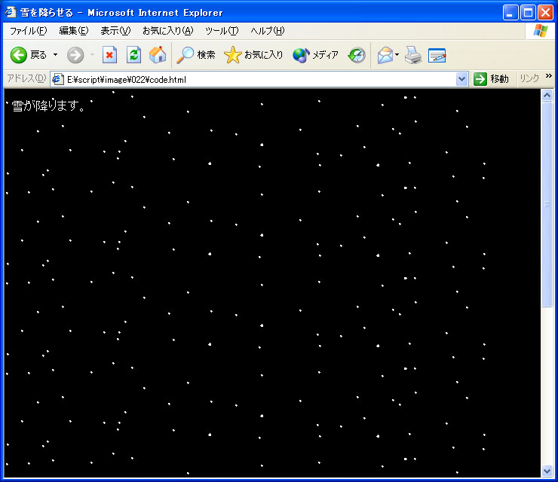Screen dimensions: 558x482
Task: Go to the Home page icon
Action: [158, 55]
